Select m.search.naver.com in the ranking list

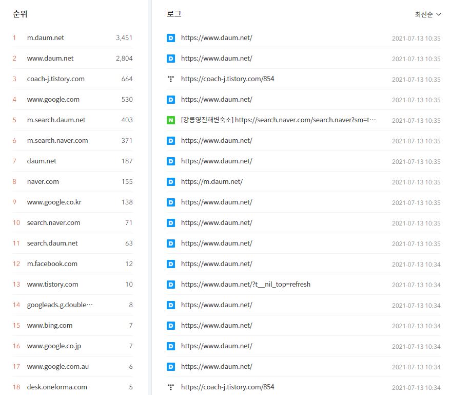point(57,141)
